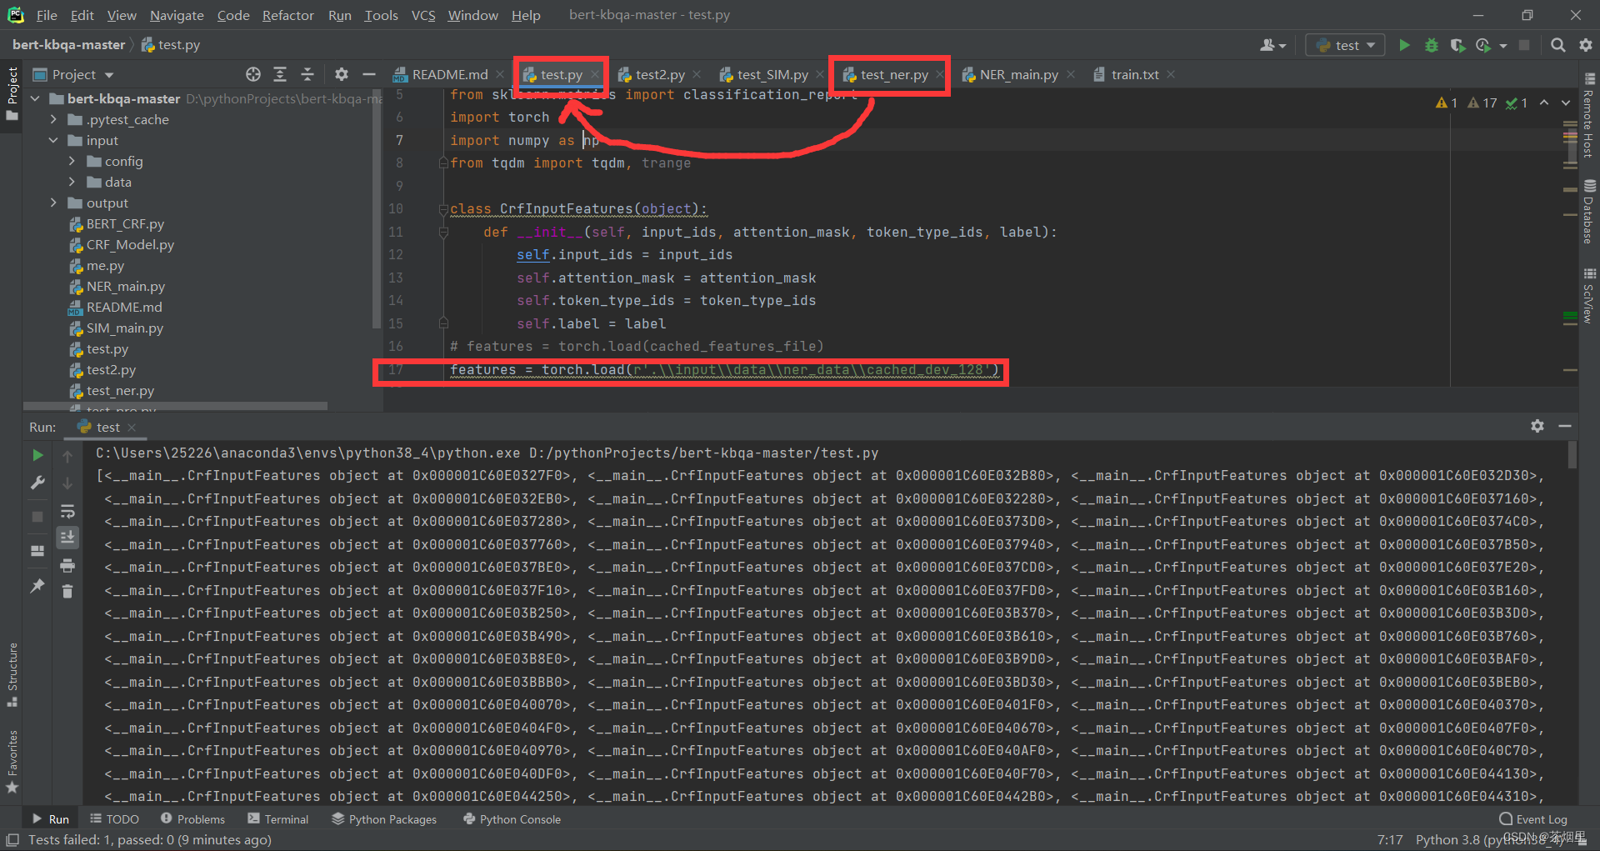Image resolution: width=1600 pixels, height=851 pixels.
Task: Run with coverage shield icon
Action: coord(1457,45)
